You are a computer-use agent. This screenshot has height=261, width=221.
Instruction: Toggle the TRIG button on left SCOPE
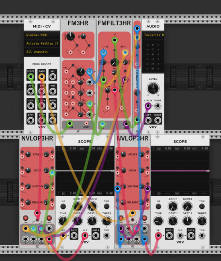coord(106,206)
